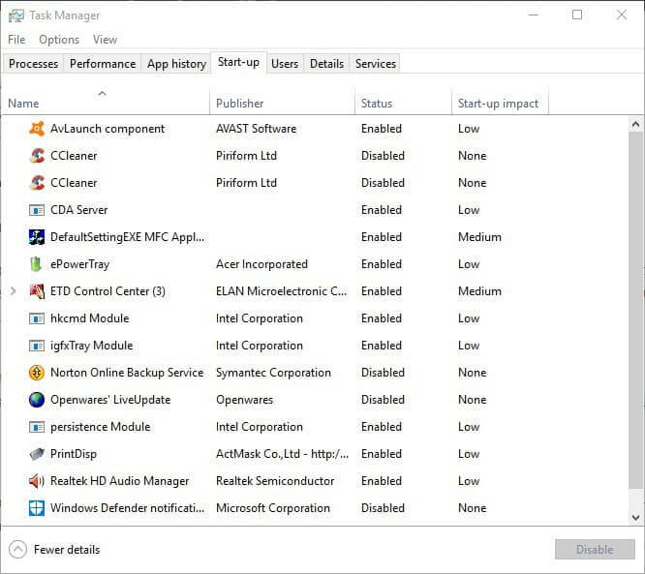645x574 pixels.
Task: Switch to the Processes tab
Action: [33, 64]
